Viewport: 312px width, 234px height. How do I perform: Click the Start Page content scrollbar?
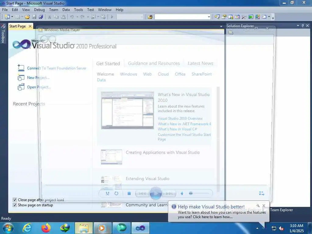coord(218,139)
